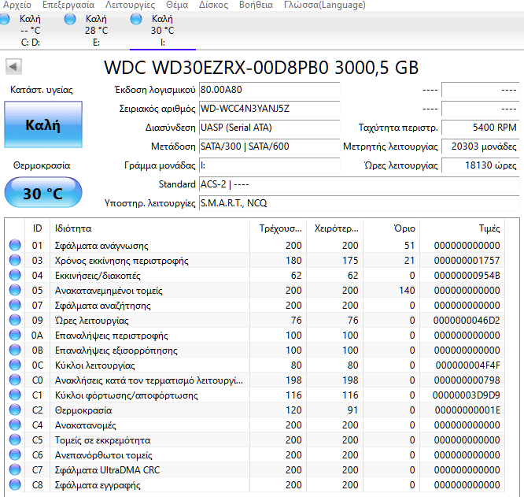Click status icon of attribute 07

15,305
